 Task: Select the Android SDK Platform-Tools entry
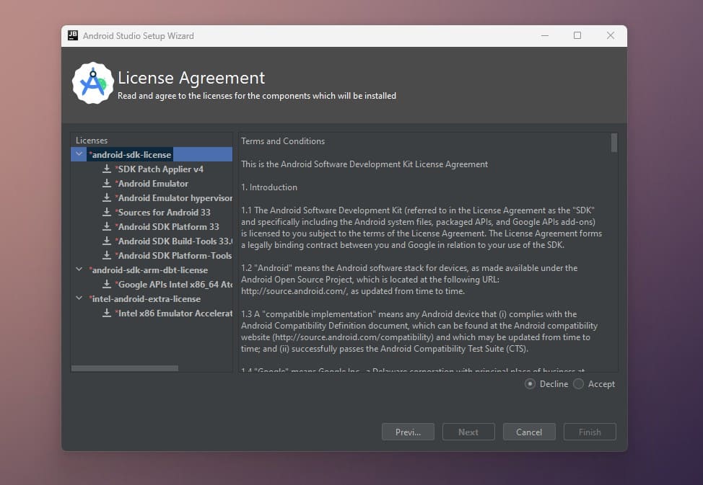pos(173,255)
